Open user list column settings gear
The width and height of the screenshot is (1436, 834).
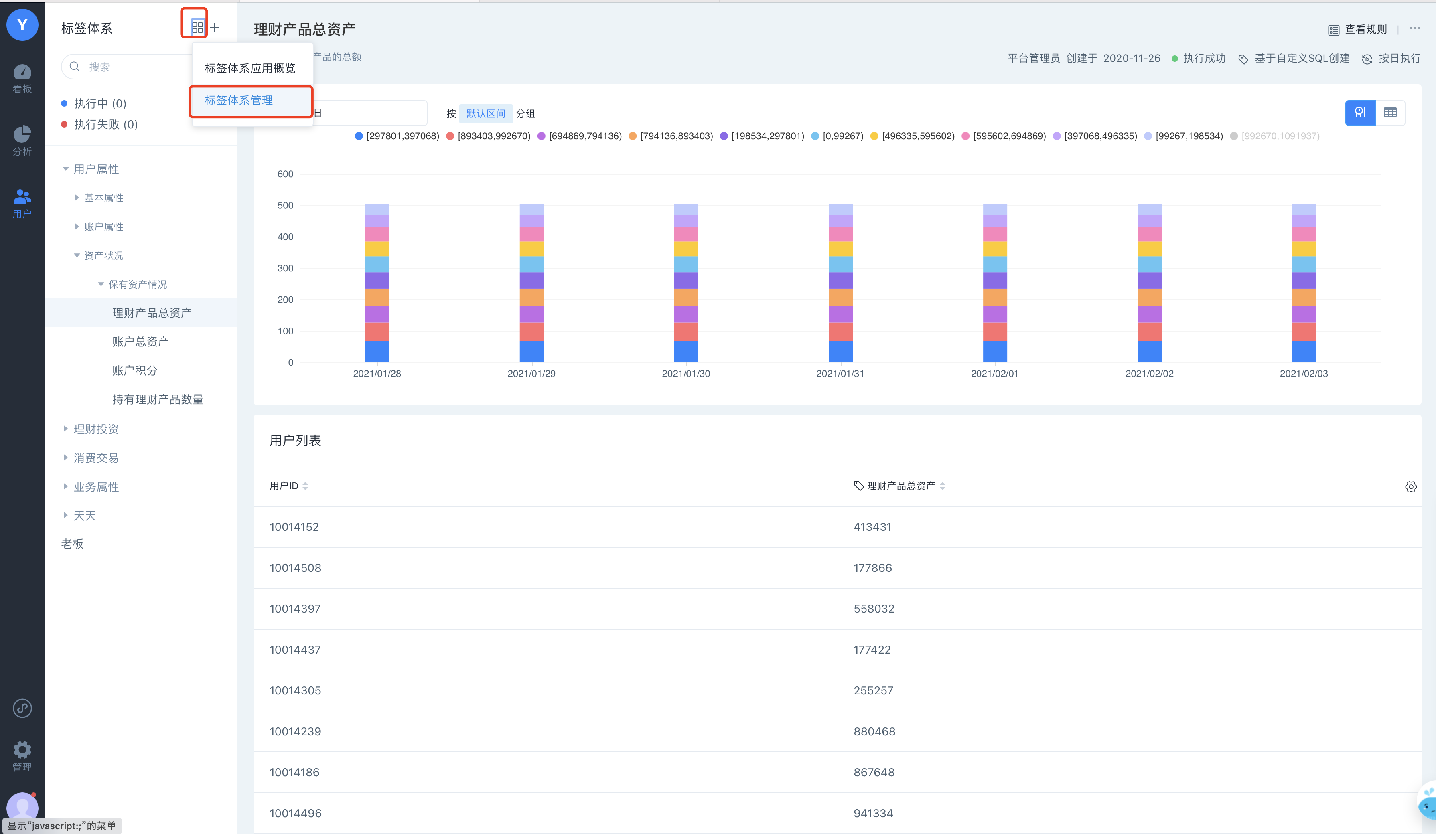(x=1410, y=486)
